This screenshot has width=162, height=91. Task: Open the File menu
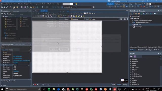click(2, 4)
